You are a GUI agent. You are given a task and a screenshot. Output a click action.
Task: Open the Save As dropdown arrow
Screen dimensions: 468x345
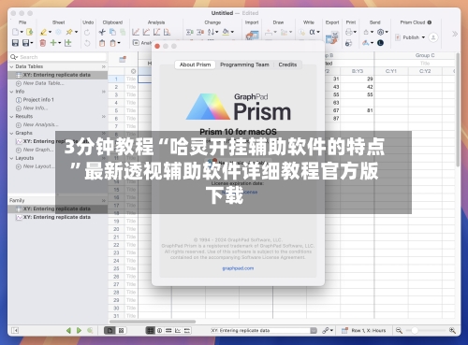coord(32,43)
